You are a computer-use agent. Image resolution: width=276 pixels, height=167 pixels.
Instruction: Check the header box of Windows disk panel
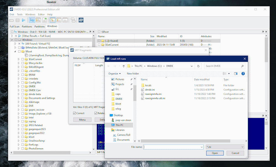point(12,32)
